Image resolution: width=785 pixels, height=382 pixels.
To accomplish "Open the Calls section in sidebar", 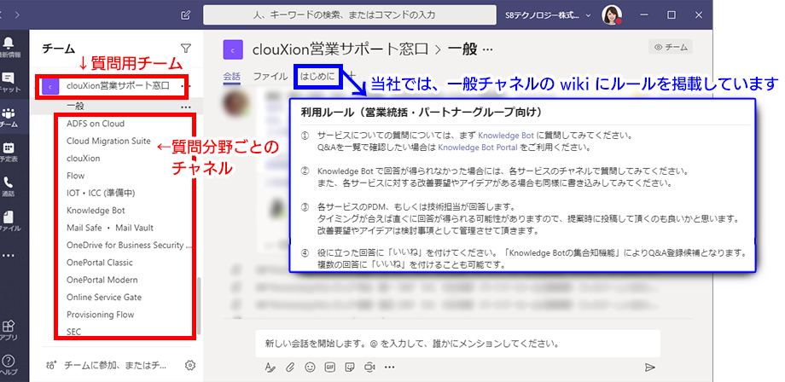I will (x=9, y=187).
